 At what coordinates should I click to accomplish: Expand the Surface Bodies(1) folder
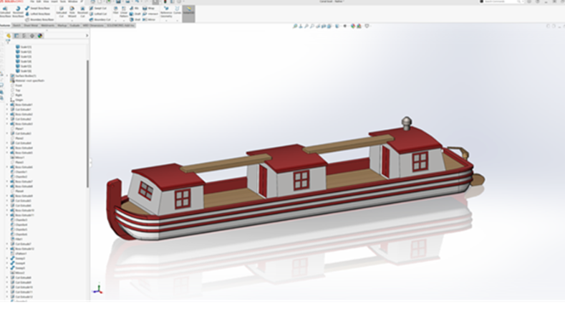pyautogui.click(x=7, y=76)
